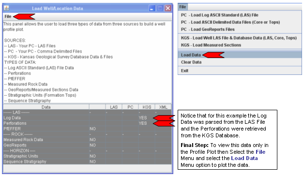304x176 pixels.
Task: Open the File menu in Load Well/Location Data window
Action: (x=8, y=16)
